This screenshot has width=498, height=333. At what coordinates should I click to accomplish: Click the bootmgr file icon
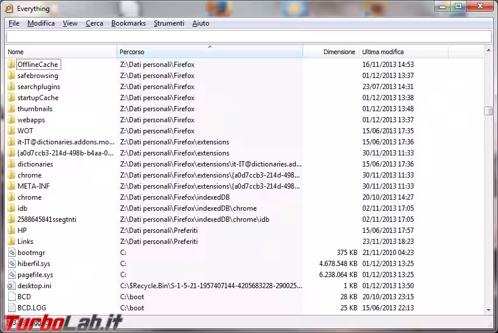12,253
